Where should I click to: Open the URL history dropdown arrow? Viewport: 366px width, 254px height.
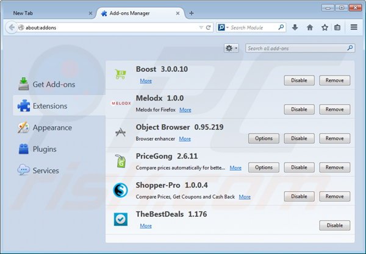click(x=201, y=27)
